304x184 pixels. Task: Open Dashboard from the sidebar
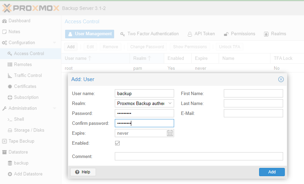click(20, 21)
